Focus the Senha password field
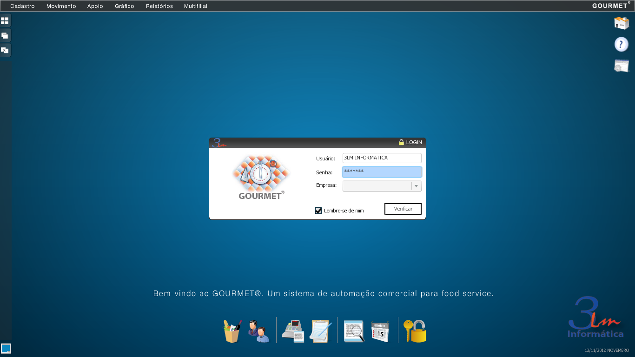The image size is (635, 357). click(x=382, y=172)
